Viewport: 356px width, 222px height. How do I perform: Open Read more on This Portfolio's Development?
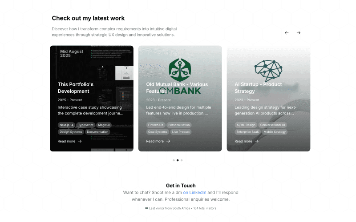(69, 141)
